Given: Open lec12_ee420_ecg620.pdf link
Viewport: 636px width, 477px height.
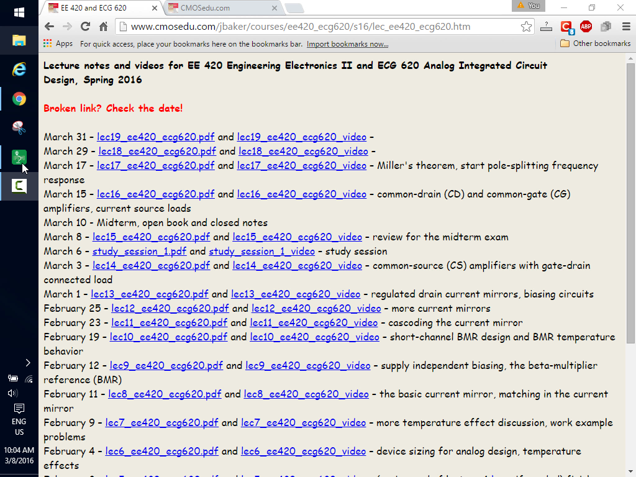Looking at the screenshot, I should (170, 309).
